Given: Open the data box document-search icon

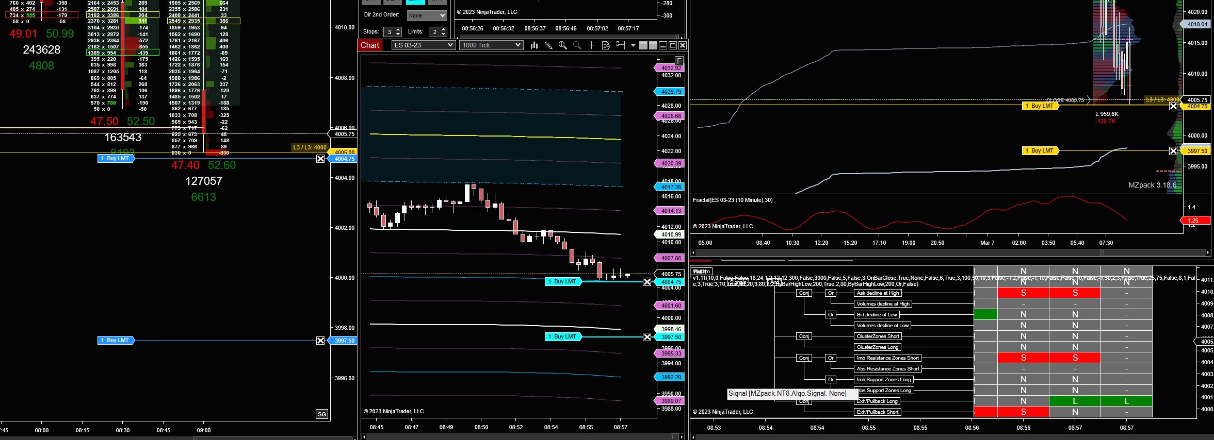Looking at the screenshot, I should coord(606,45).
